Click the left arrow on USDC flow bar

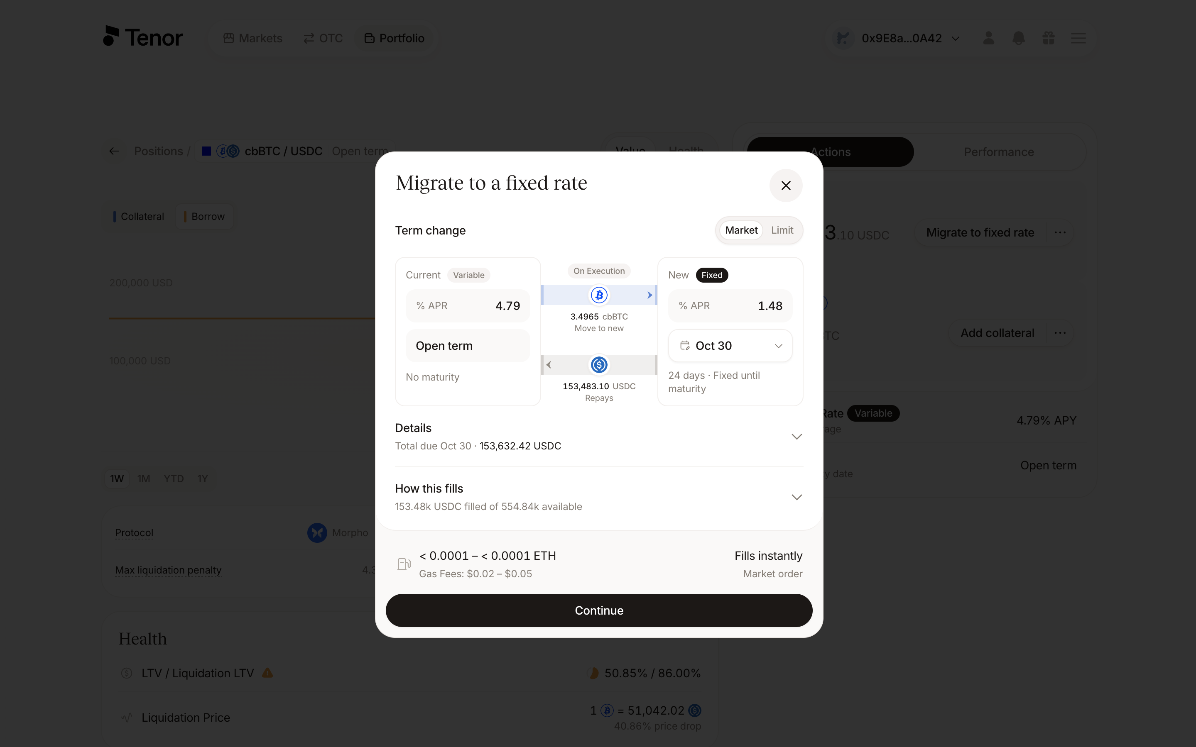click(x=549, y=365)
